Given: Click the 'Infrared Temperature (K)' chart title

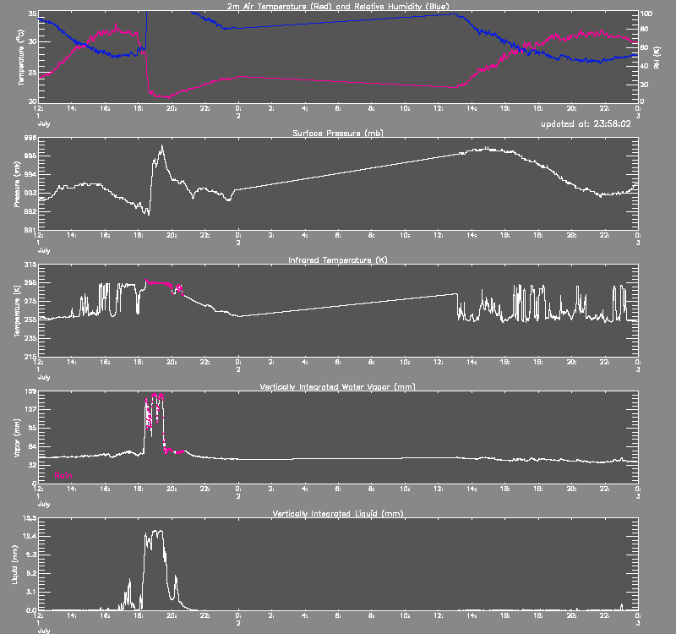Looking at the screenshot, I should (x=338, y=260).
